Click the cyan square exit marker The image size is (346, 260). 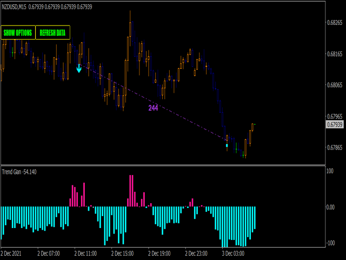pyautogui.click(x=227, y=146)
